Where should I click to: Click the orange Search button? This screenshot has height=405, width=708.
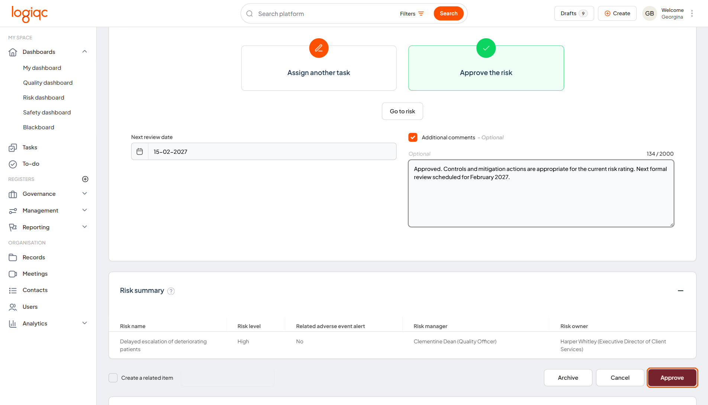click(448, 14)
